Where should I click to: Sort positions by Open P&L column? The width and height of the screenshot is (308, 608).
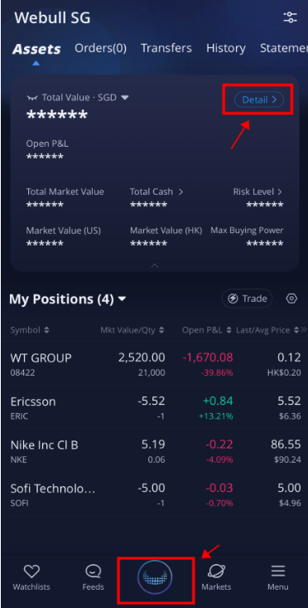(x=207, y=330)
